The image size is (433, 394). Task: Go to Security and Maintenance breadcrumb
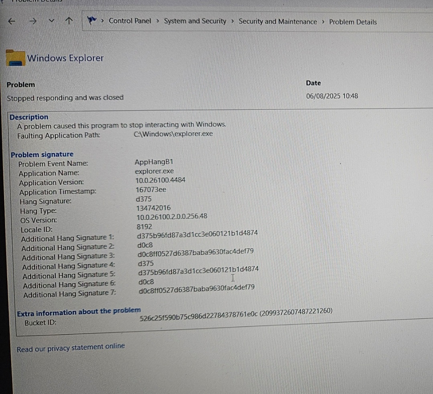[x=277, y=22]
